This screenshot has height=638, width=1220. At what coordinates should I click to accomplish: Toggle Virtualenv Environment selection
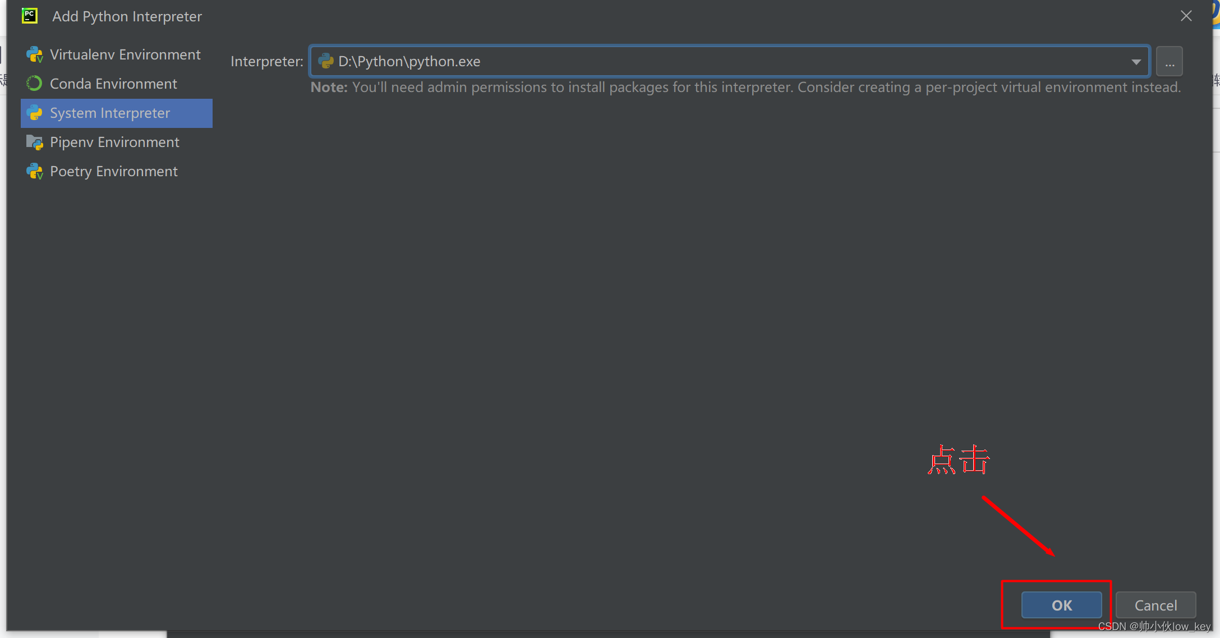click(125, 53)
